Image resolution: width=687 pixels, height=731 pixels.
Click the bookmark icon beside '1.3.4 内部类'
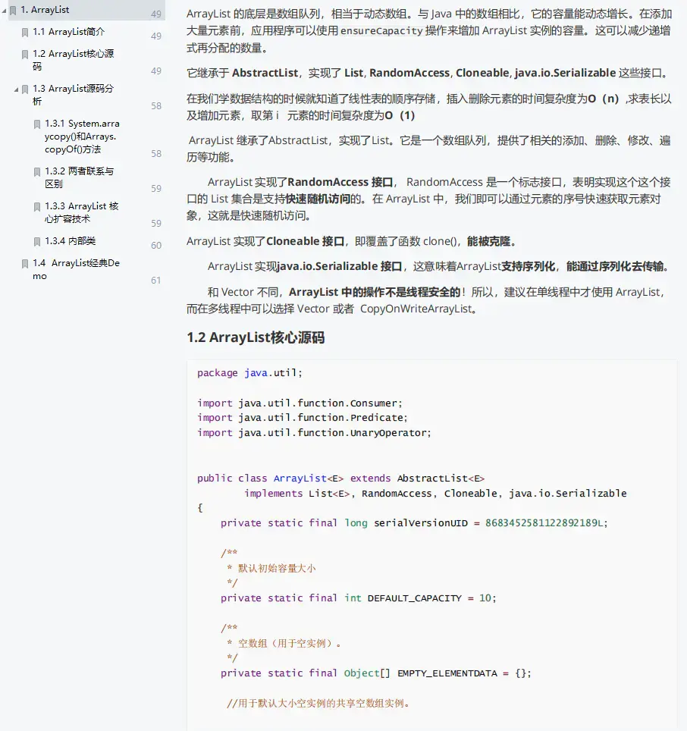(37, 241)
